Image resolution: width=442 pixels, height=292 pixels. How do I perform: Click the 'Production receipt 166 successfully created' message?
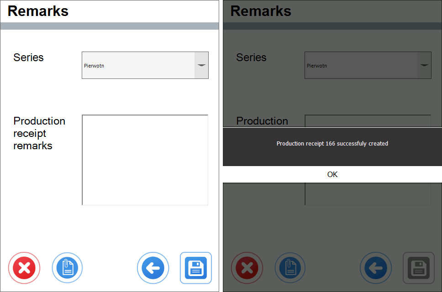point(332,144)
